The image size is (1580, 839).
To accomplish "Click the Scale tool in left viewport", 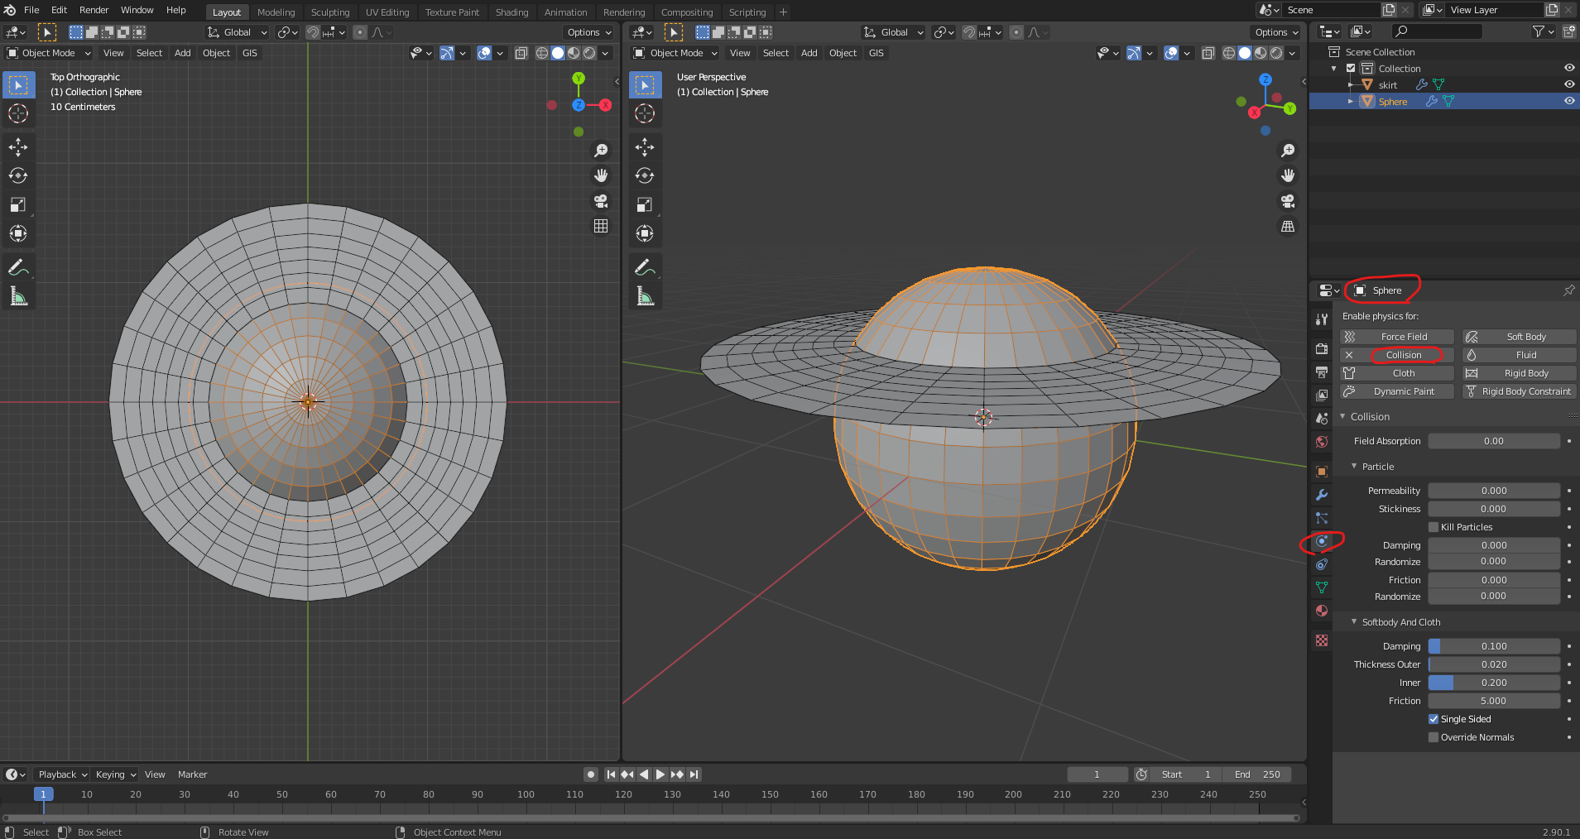I will pyautogui.click(x=18, y=204).
